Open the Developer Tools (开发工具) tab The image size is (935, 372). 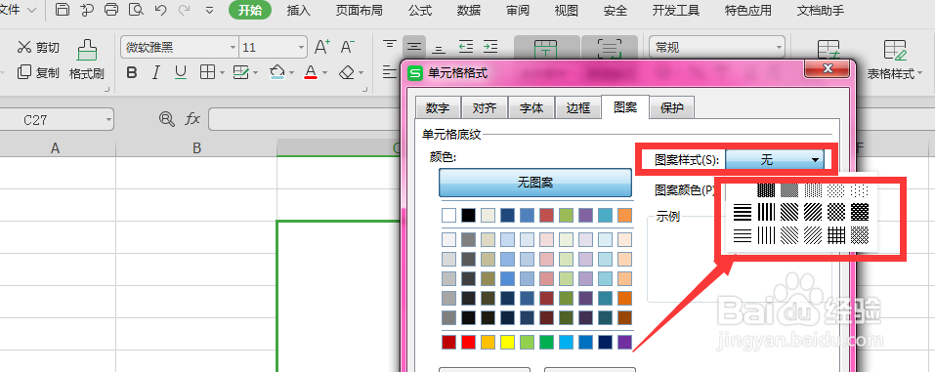[676, 10]
